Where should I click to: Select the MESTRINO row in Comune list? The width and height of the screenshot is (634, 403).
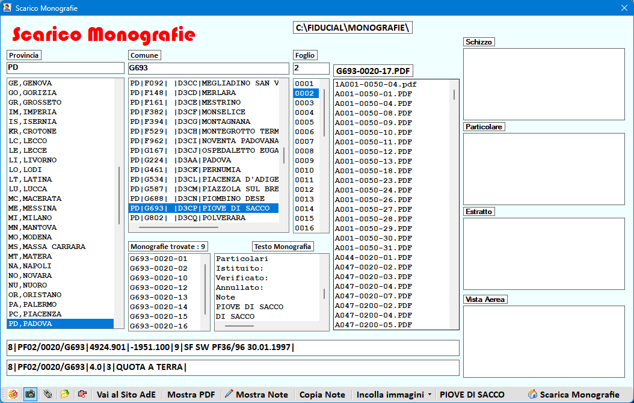tap(204, 102)
